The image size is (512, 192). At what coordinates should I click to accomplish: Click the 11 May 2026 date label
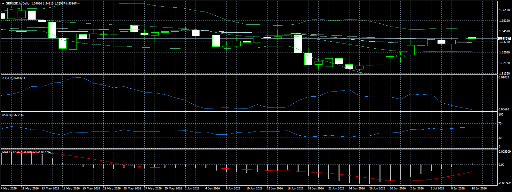pos(30,188)
